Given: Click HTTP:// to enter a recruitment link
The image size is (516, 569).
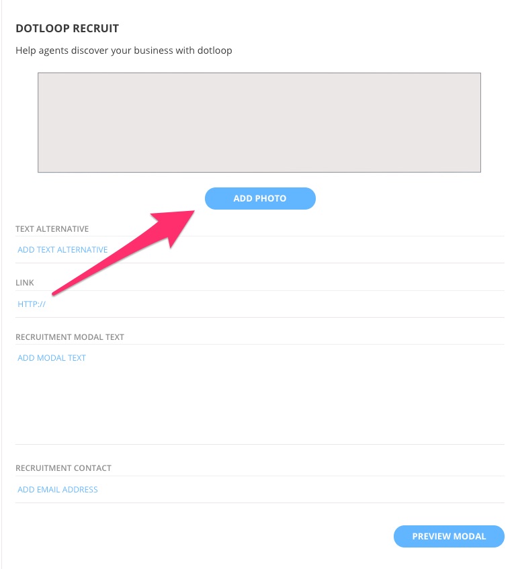Looking at the screenshot, I should tap(30, 304).
